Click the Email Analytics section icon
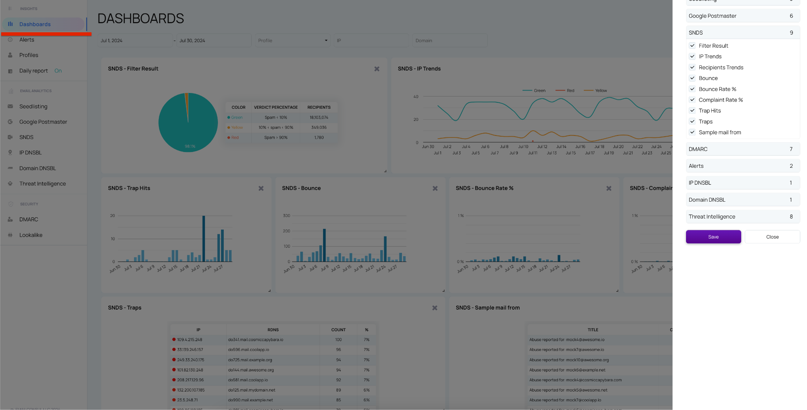This screenshot has width=807, height=410. pos(11,91)
